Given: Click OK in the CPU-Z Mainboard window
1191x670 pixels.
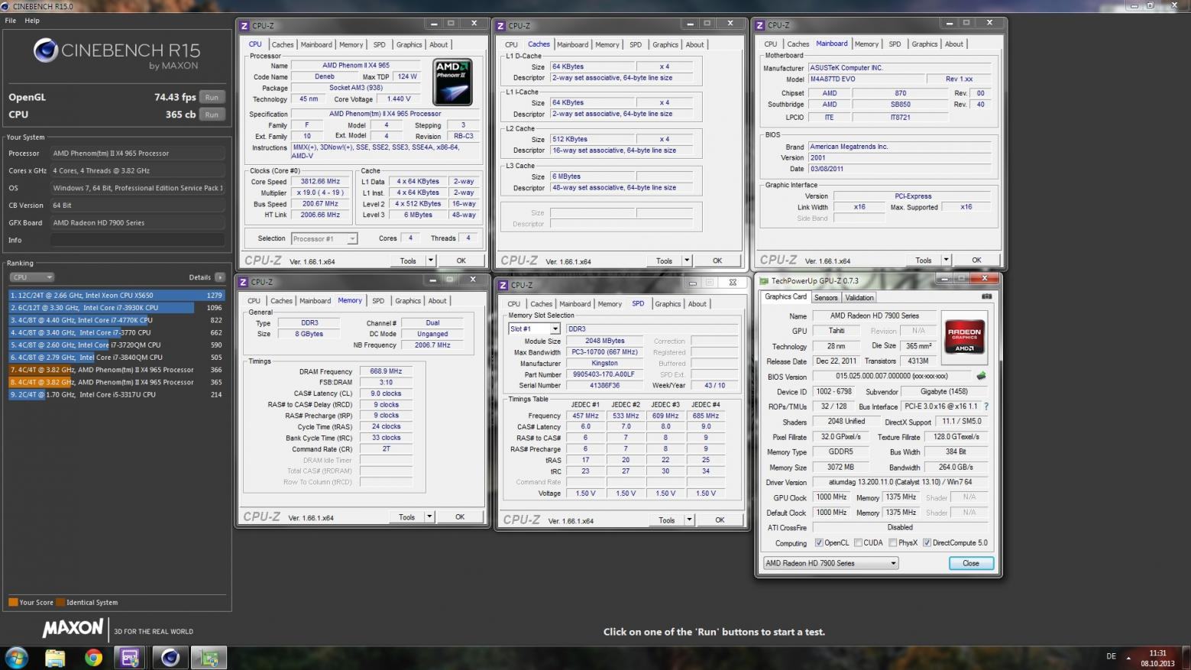Looking at the screenshot, I should [976, 260].
